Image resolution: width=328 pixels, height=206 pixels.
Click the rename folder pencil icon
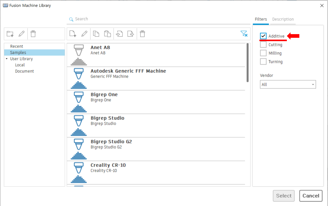point(22,34)
